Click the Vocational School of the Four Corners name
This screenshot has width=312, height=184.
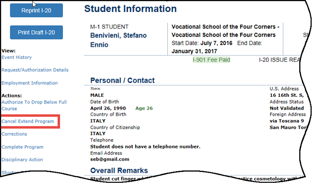226,31
